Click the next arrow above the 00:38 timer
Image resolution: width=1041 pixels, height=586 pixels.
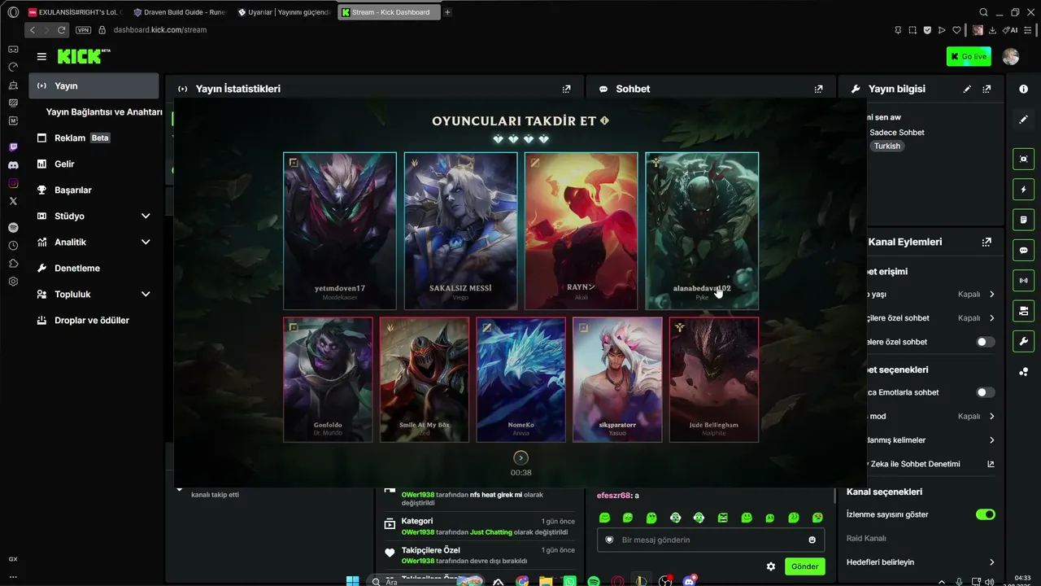(x=521, y=458)
